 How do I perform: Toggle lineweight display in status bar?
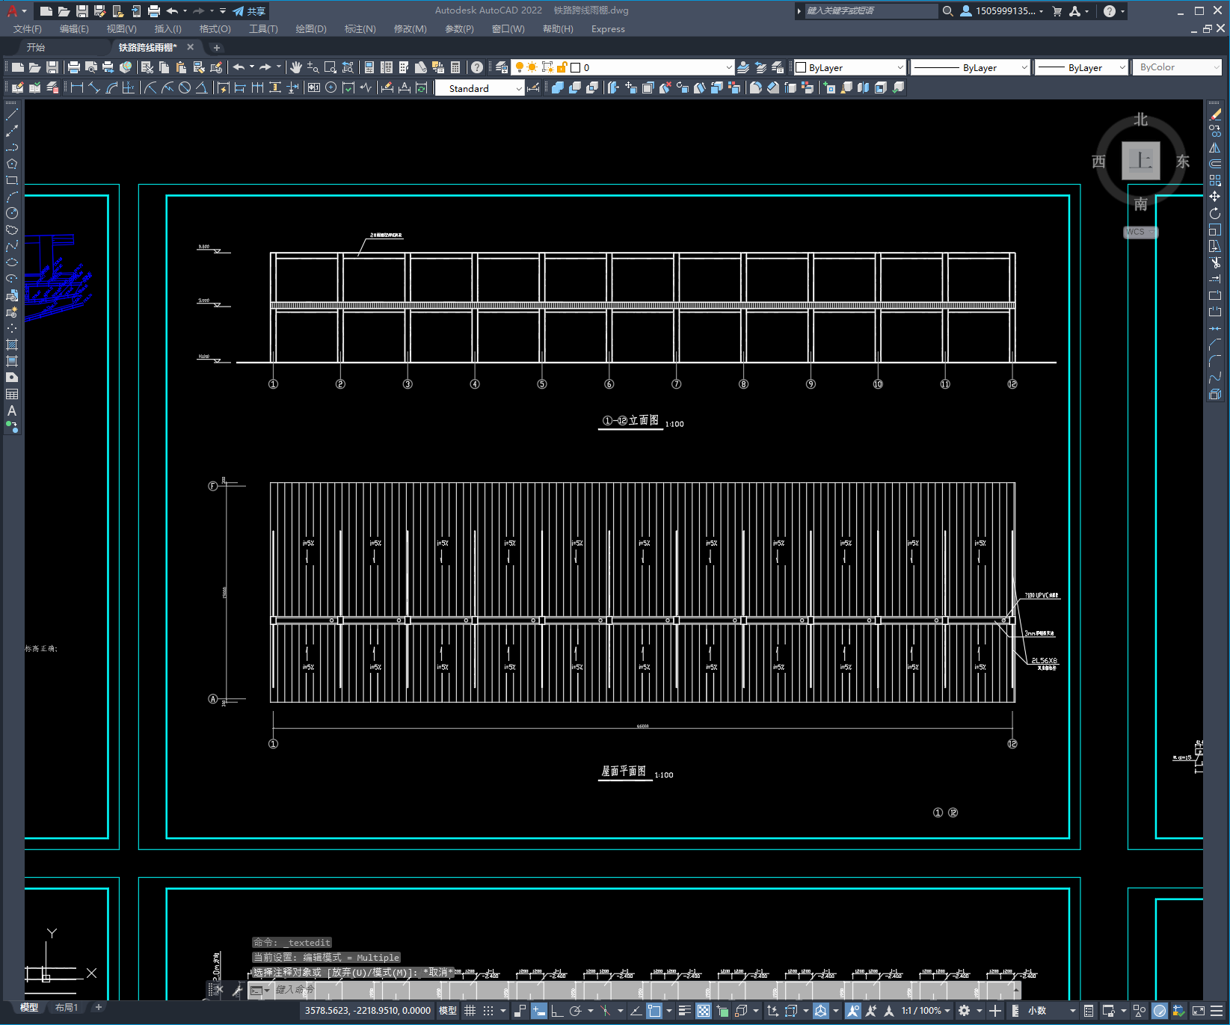pyautogui.click(x=684, y=1011)
